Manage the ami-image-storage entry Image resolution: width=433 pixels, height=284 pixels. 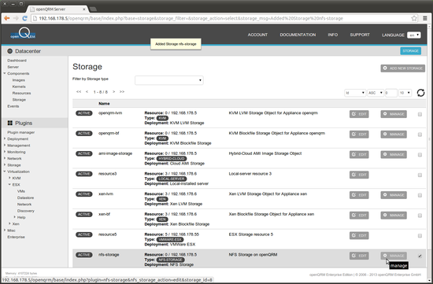point(394,154)
